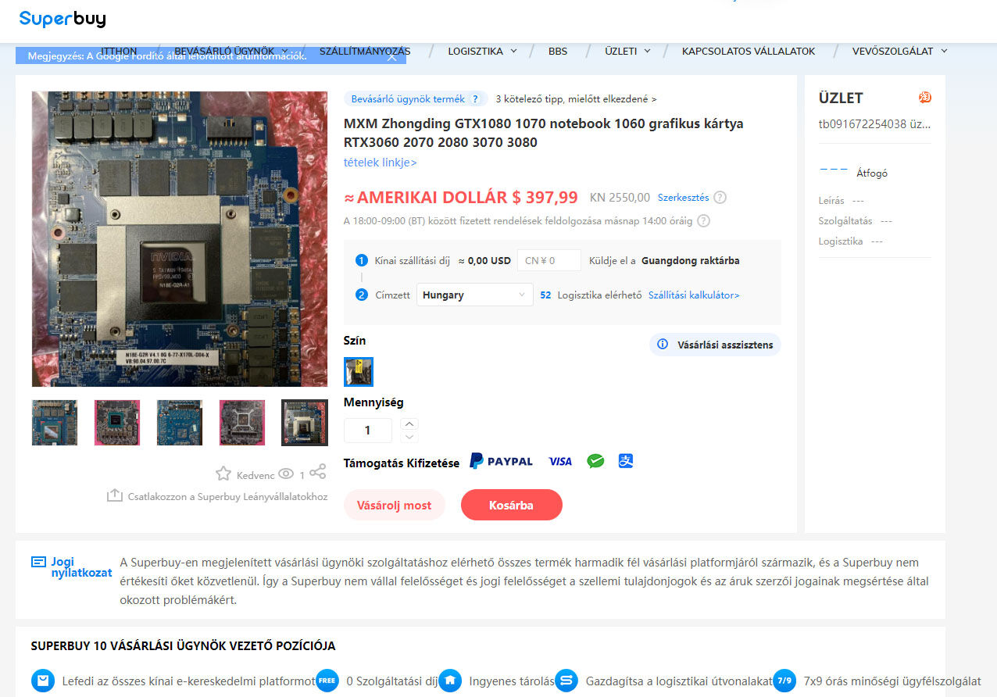The image size is (997, 697).
Task: Click the Superbuy logo
Action: click(63, 19)
